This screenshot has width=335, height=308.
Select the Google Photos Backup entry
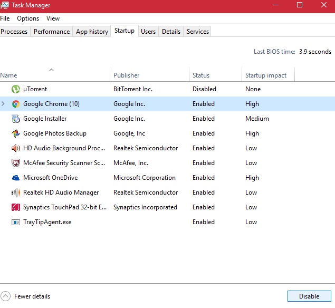[x=55, y=133]
